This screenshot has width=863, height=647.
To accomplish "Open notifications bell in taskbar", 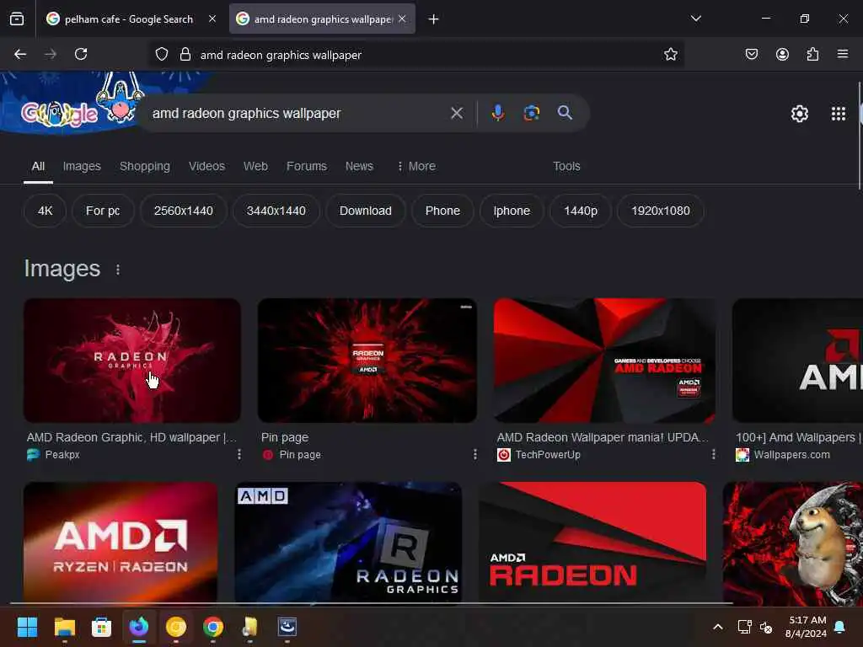I will point(840,627).
